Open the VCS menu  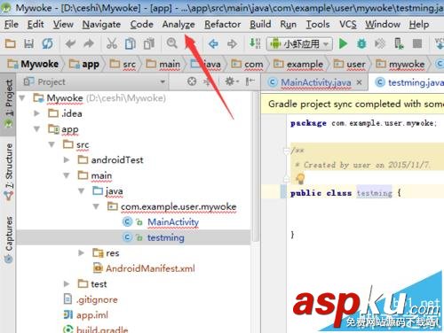[x=348, y=24]
